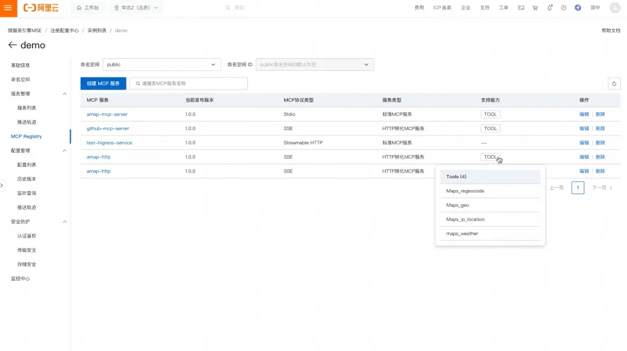
Task: Collapse the 安全防护 section
Action: click(64, 222)
